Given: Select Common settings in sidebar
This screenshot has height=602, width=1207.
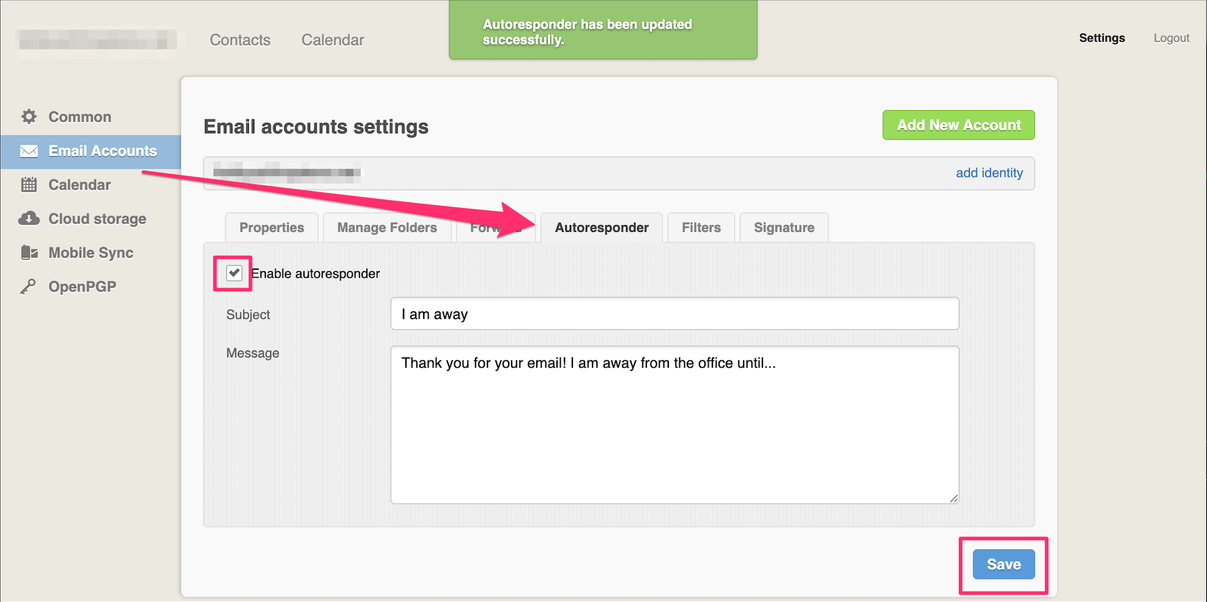Looking at the screenshot, I should (80, 117).
